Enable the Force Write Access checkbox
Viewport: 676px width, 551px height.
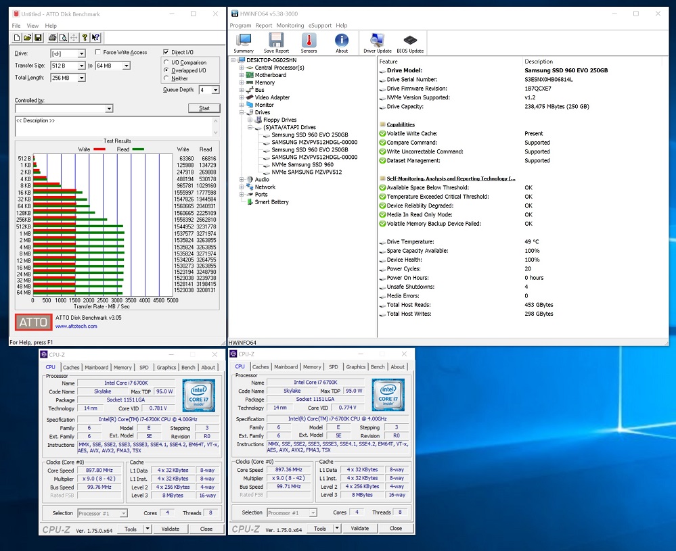tap(99, 53)
